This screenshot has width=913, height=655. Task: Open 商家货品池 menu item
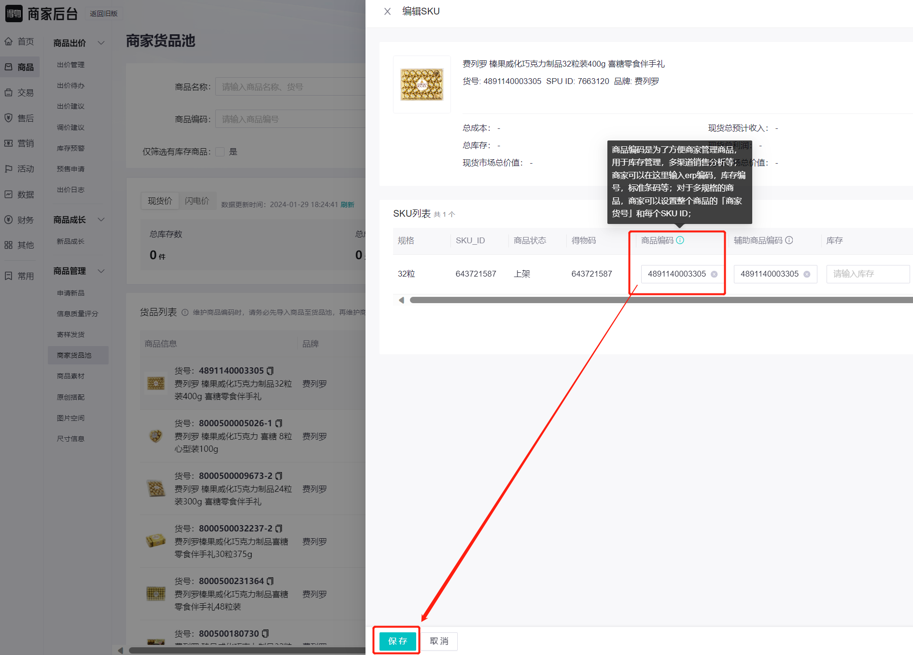pos(78,355)
